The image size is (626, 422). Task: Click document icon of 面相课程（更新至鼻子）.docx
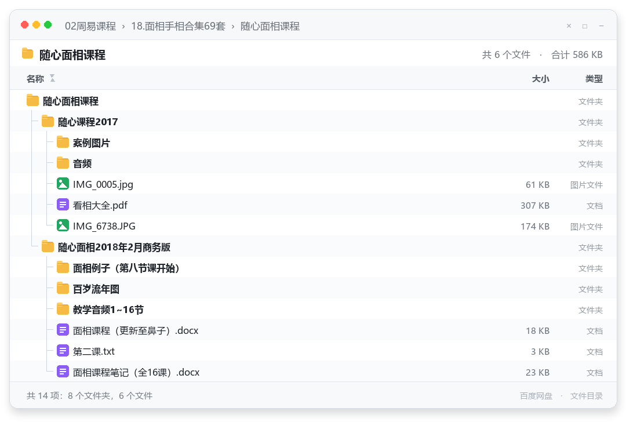(x=63, y=330)
